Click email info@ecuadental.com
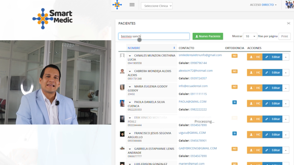Screen dimensions: 294x165 click(x=193, y=86)
